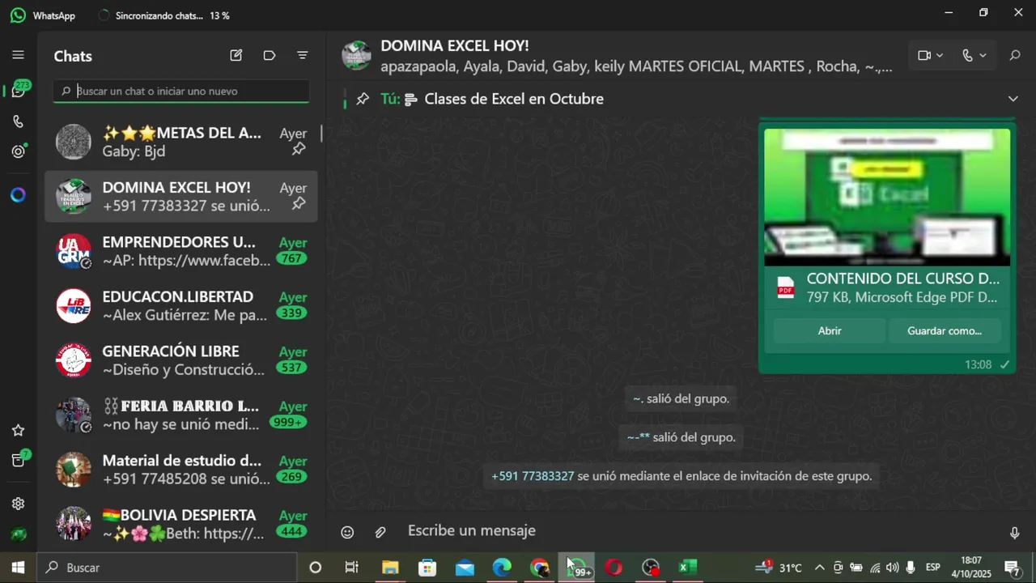Open WhatsApp settings gear

(x=18, y=504)
